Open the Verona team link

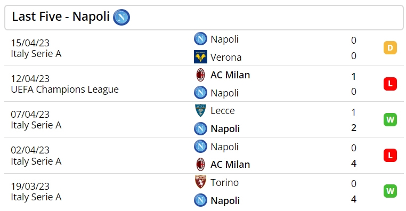[226, 57]
